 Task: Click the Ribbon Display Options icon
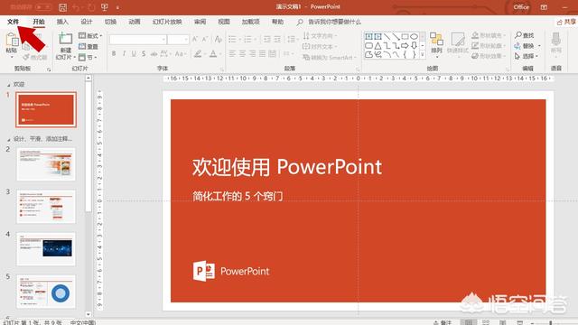pyautogui.click(x=544, y=7)
